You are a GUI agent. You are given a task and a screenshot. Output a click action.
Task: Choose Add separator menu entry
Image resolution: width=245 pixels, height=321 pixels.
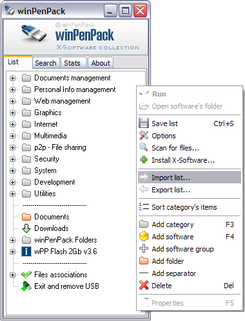190,273
